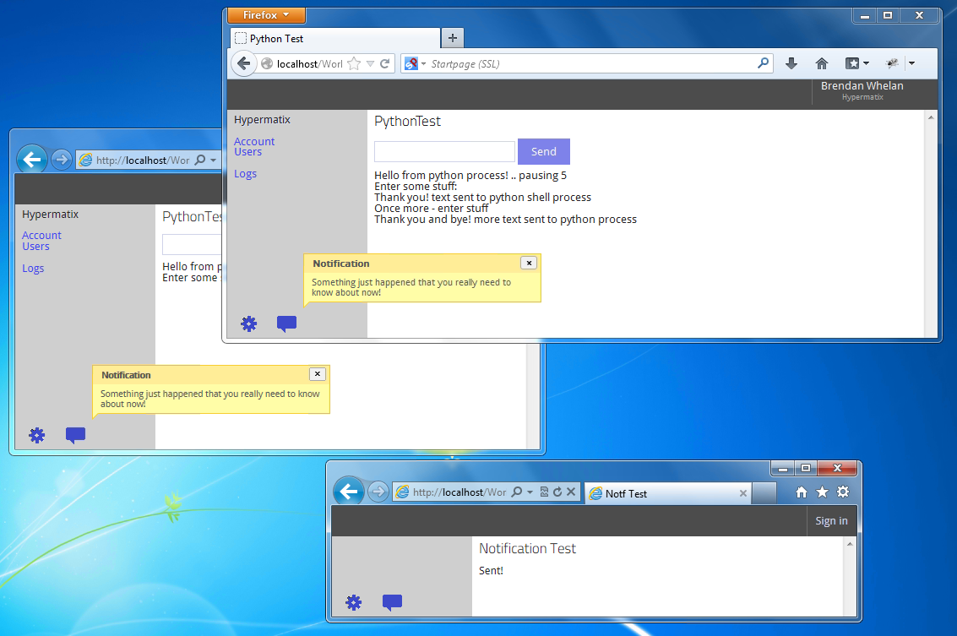Viewport: 957px width, 636px height.
Task: Go to Firefox home page icon
Action: 822,63
